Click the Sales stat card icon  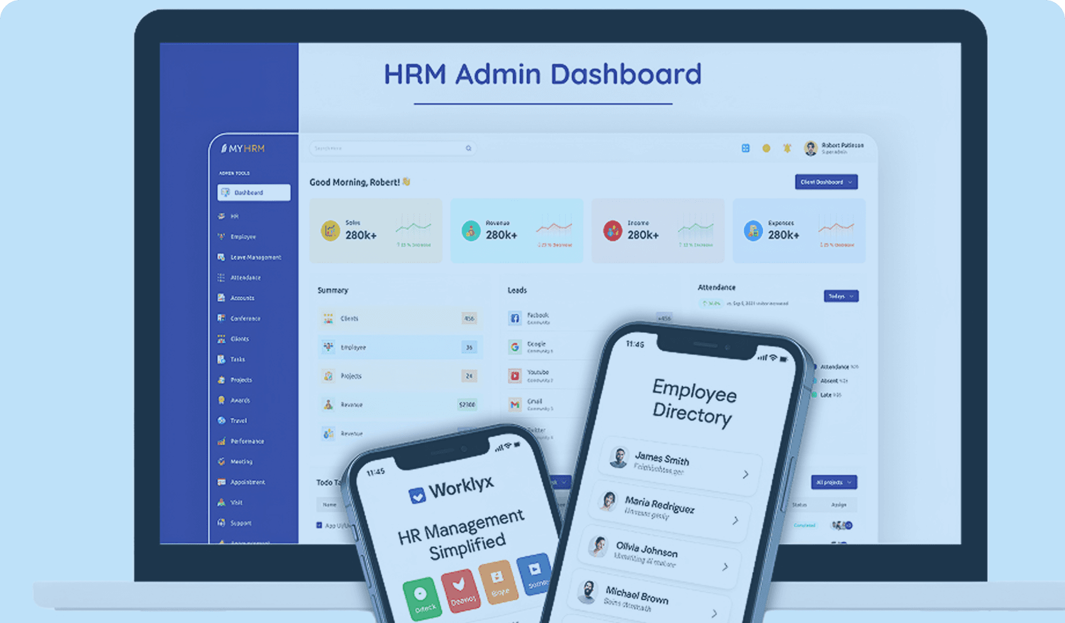coord(330,231)
